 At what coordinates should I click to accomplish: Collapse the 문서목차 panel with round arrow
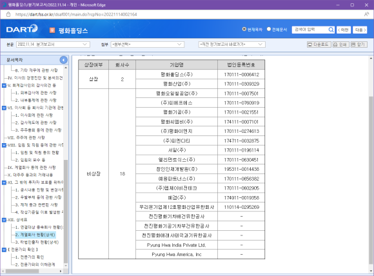pyautogui.click(x=63, y=60)
